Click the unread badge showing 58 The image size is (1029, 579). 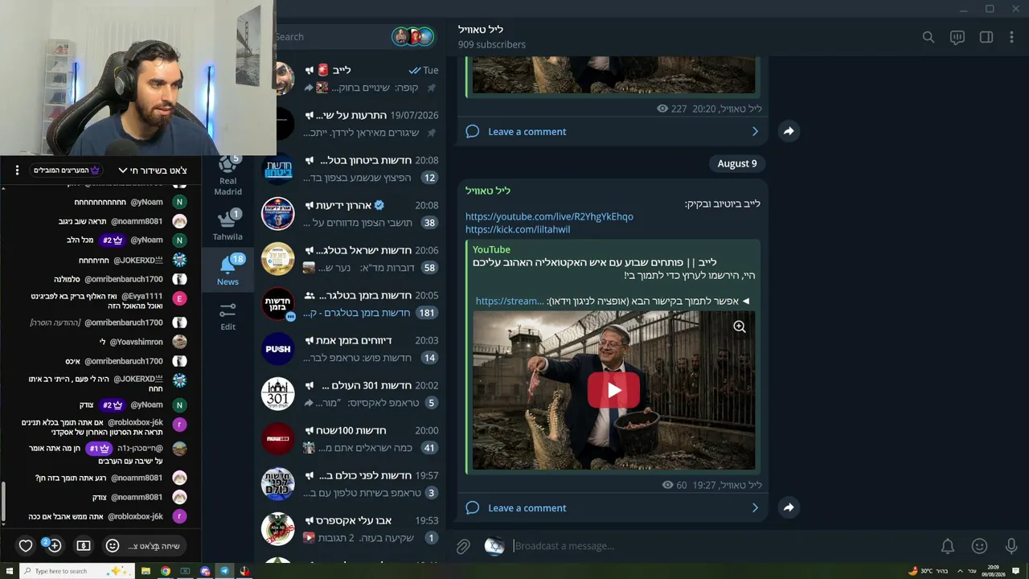(x=429, y=268)
